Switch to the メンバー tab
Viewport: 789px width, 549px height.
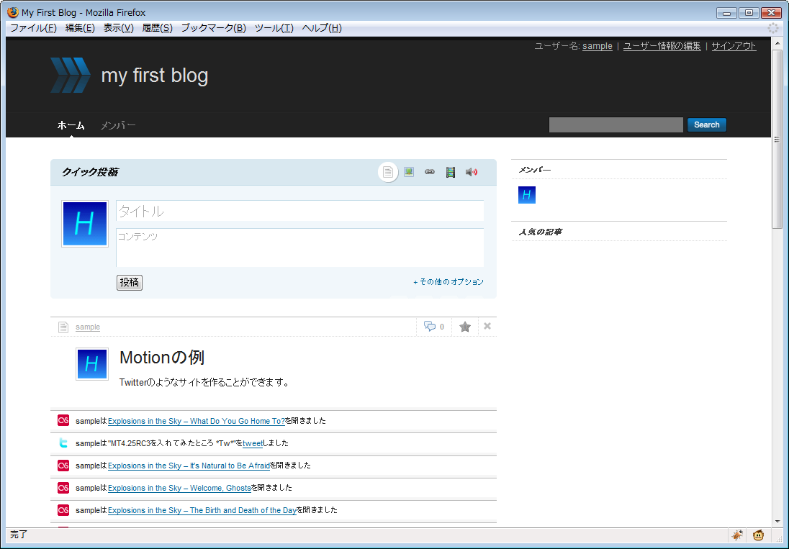(x=118, y=125)
